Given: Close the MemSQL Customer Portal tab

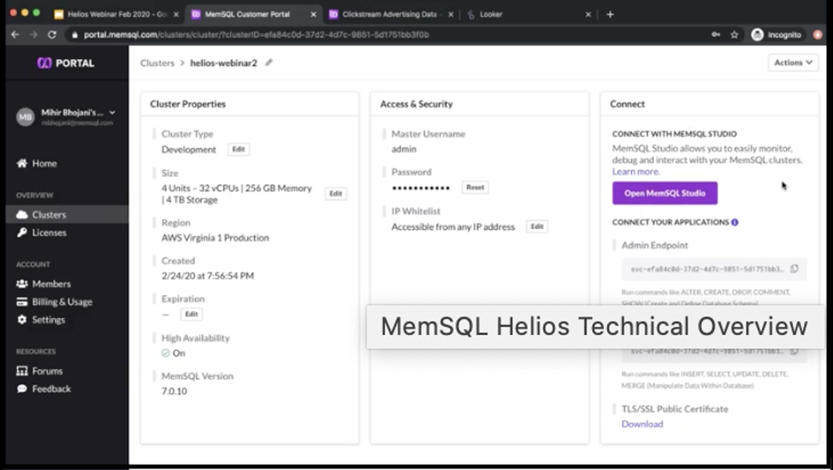Looking at the screenshot, I should pyautogui.click(x=313, y=15).
